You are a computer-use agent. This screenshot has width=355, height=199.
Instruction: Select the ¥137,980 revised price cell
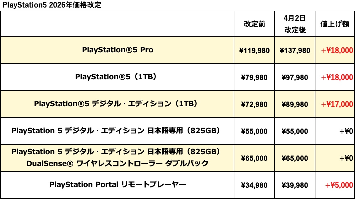(x=295, y=50)
